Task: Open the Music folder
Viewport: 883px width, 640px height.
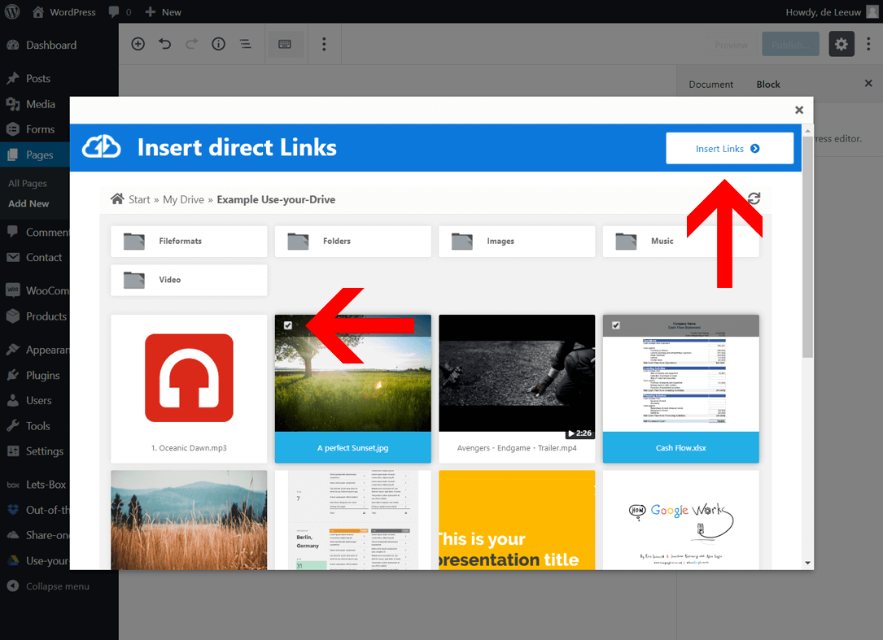Action: click(x=680, y=241)
